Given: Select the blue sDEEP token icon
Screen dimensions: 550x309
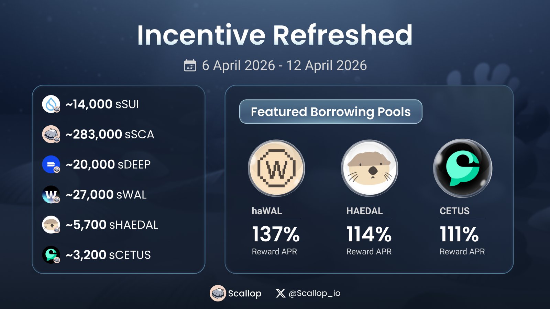Looking at the screenshot, I should tap(51, 164).
